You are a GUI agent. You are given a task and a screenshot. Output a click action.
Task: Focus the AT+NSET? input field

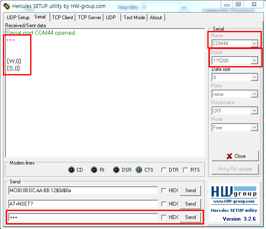point(83,204)
